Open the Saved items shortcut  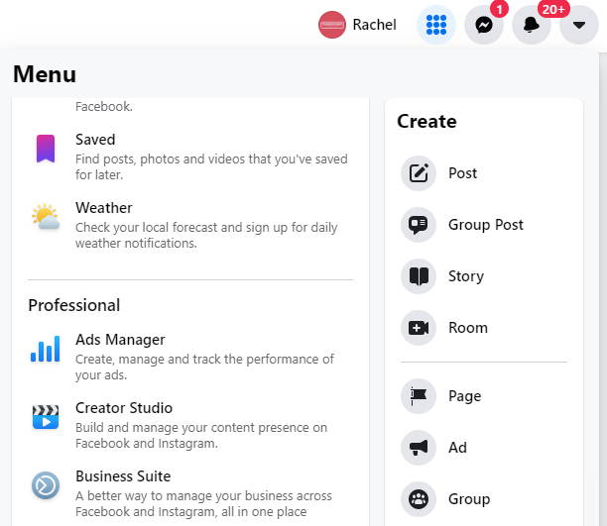point(190,157)
